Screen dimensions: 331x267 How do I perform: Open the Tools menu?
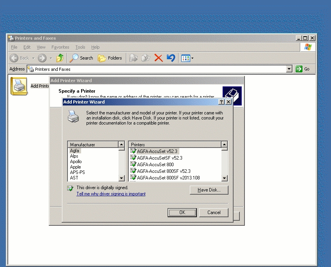coord(80,47)
